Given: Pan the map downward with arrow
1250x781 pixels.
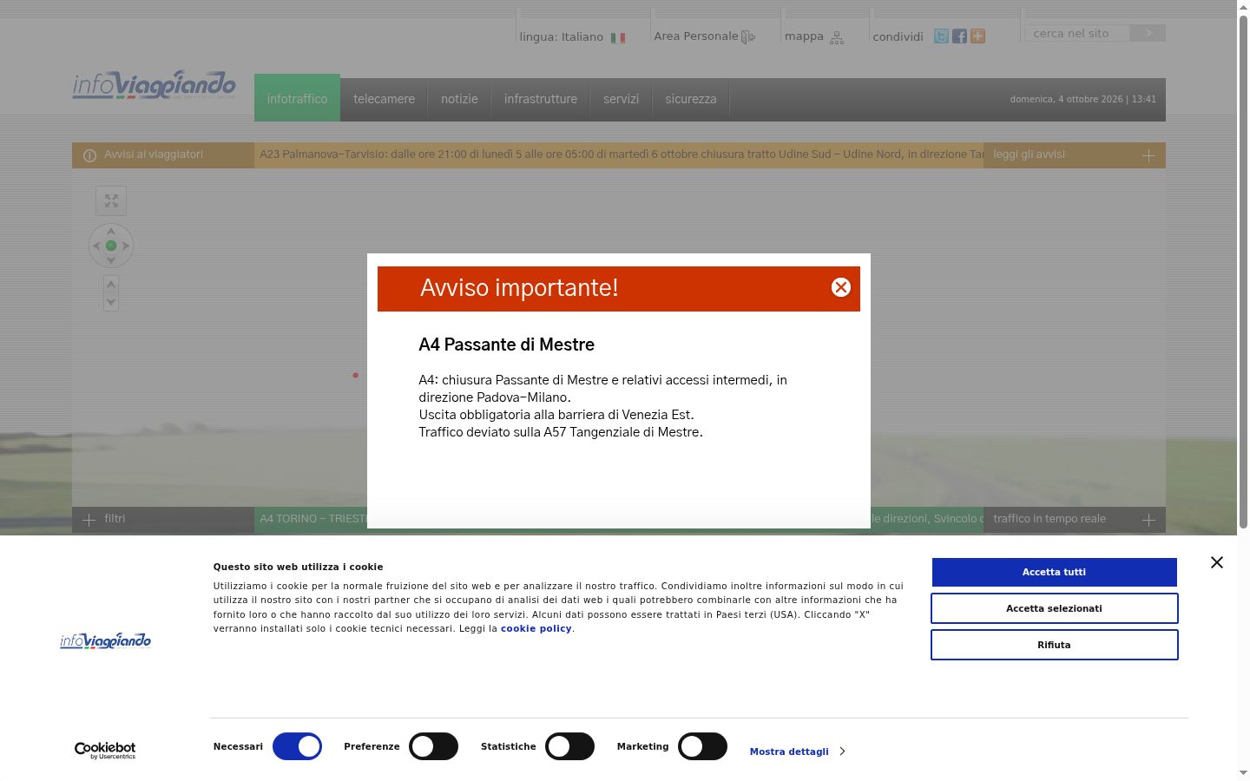Looking at the screenshot, I should click(111, 260).
